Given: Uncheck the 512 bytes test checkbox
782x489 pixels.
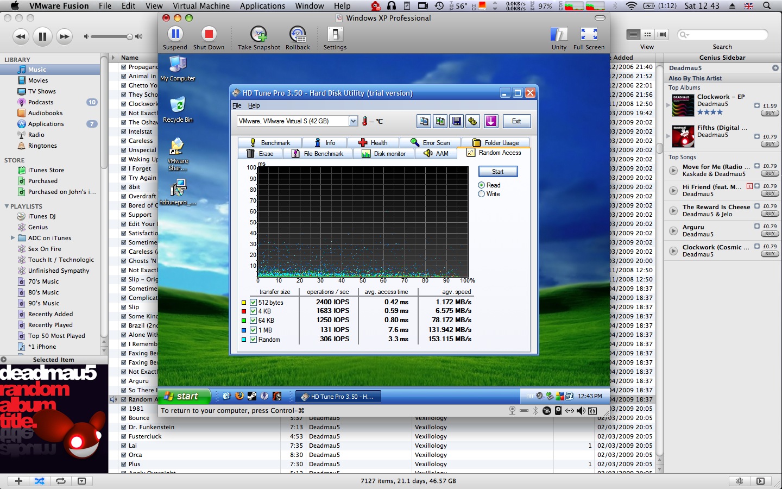Looking at the screenshot, I should [253, 303].
